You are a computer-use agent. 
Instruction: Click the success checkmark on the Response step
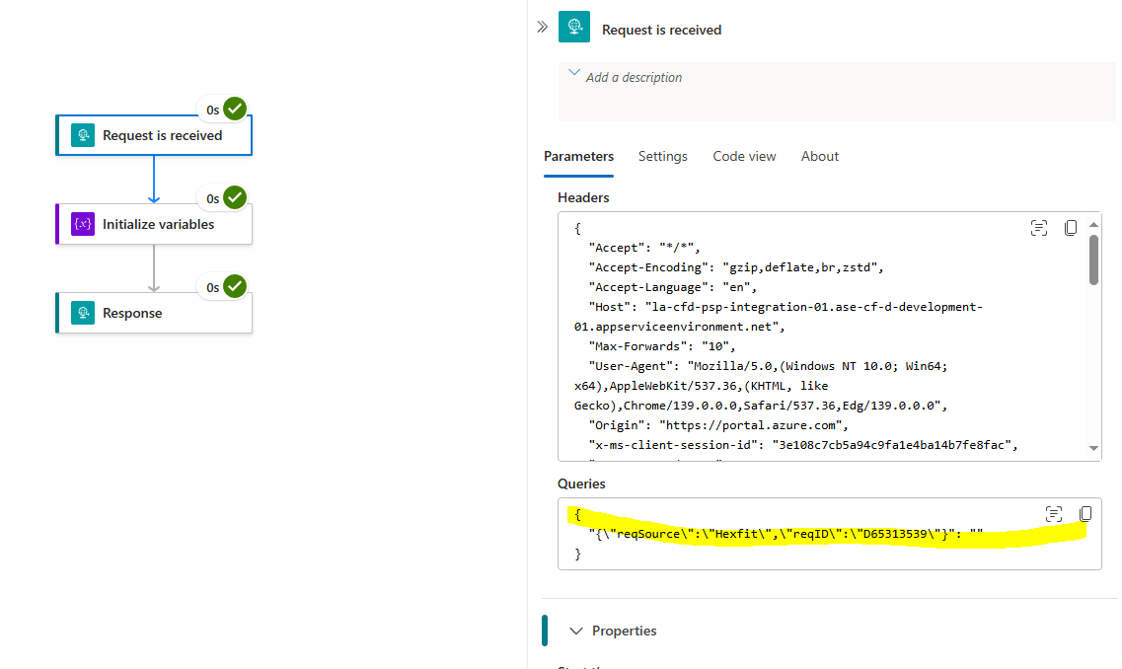point(233,286)
